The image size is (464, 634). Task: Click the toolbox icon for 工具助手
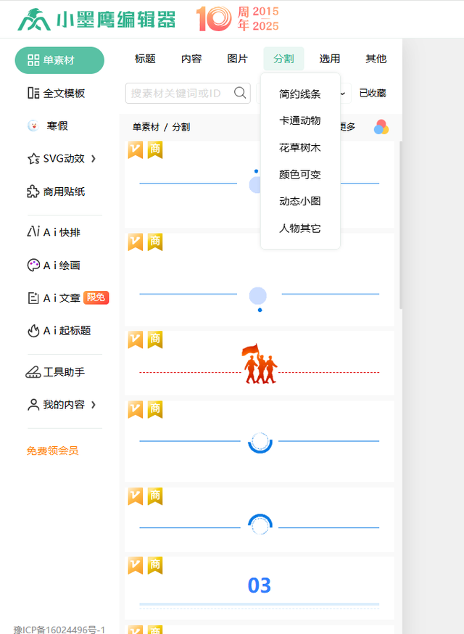click(33, 372)
